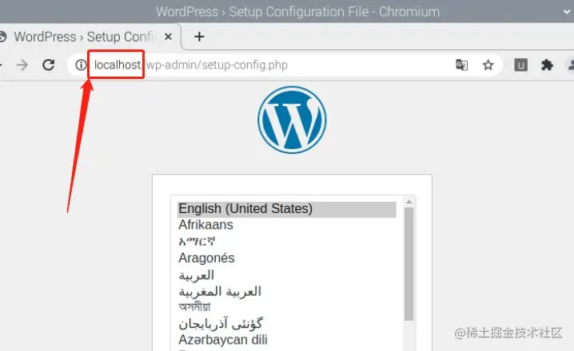Bookmark this page with the star icon
The height and width of the screenshot is (351, 574).
point(488,65)
